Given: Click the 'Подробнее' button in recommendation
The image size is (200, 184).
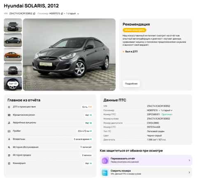Looking at the screenshot, I should pyautogui.click(x=131, y=84).
